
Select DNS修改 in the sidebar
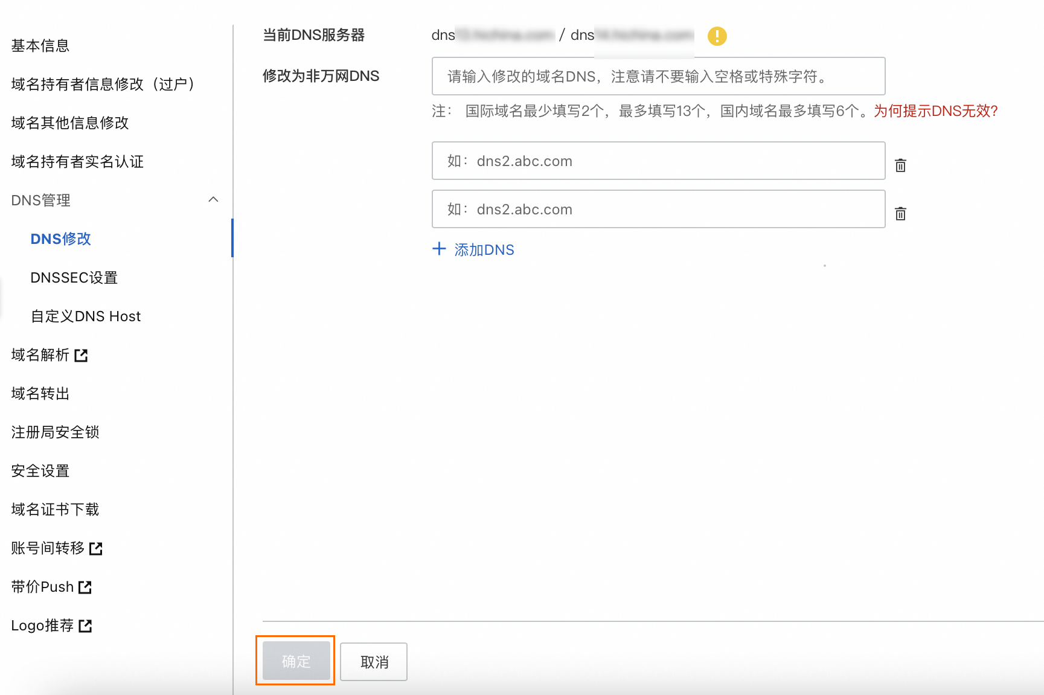(x=61, y=239)
